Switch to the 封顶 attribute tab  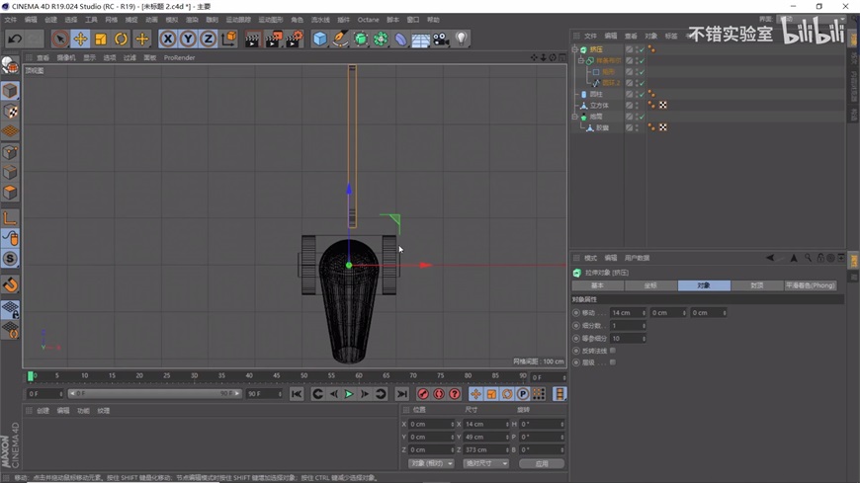pos(756,285)
